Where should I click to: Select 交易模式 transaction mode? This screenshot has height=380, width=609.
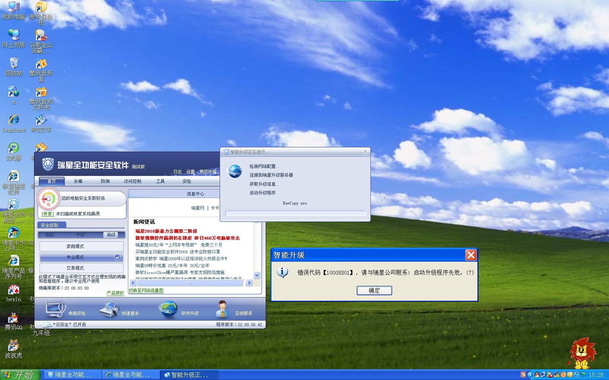pos(81,268)
